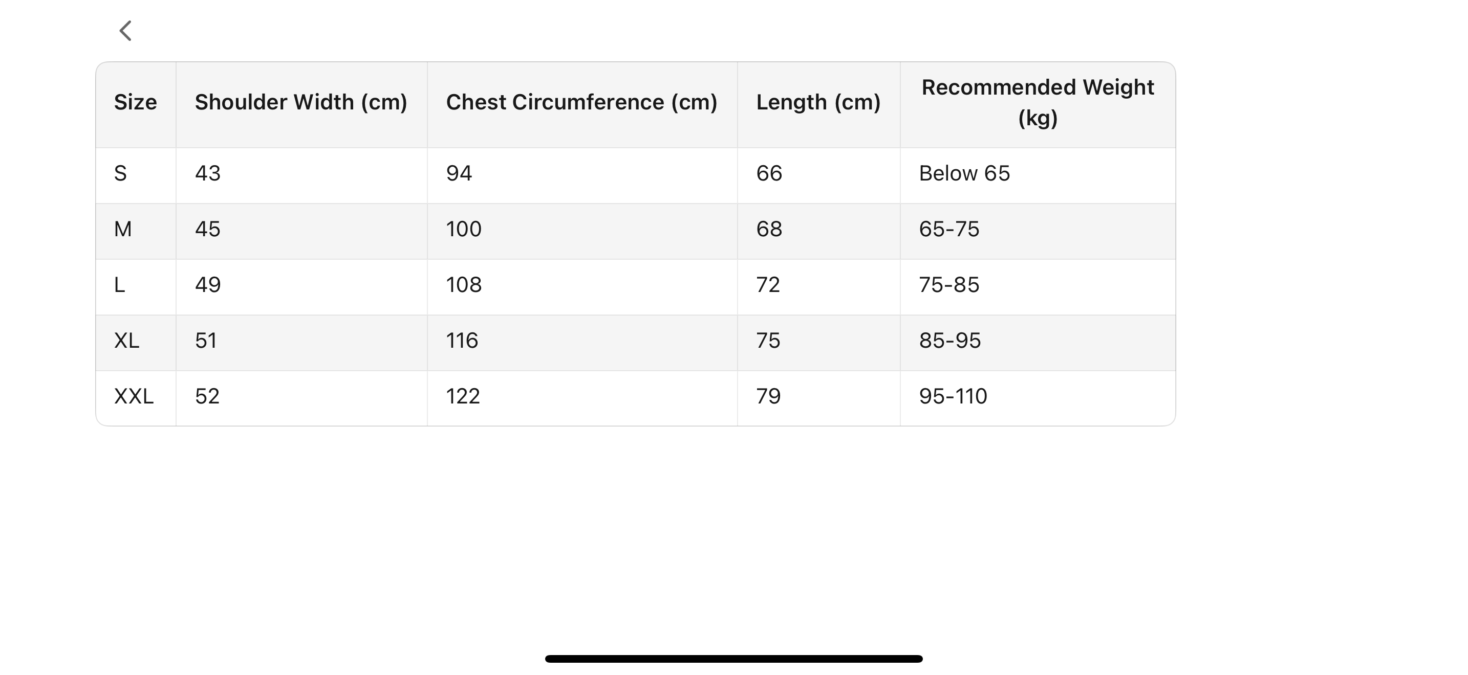
Task: Click shoulder width value 51
Action: click(x=206, y=341)
